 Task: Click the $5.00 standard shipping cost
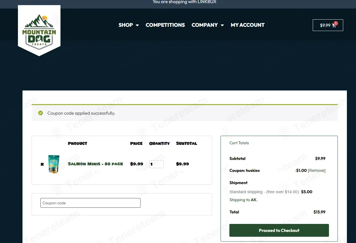click(307, 192)
